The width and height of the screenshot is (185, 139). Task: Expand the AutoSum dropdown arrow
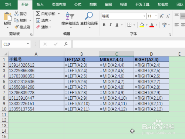pyautogui.click(x=59, y=14)
